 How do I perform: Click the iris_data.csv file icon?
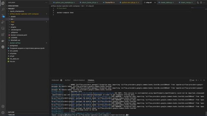coord(8,59)
